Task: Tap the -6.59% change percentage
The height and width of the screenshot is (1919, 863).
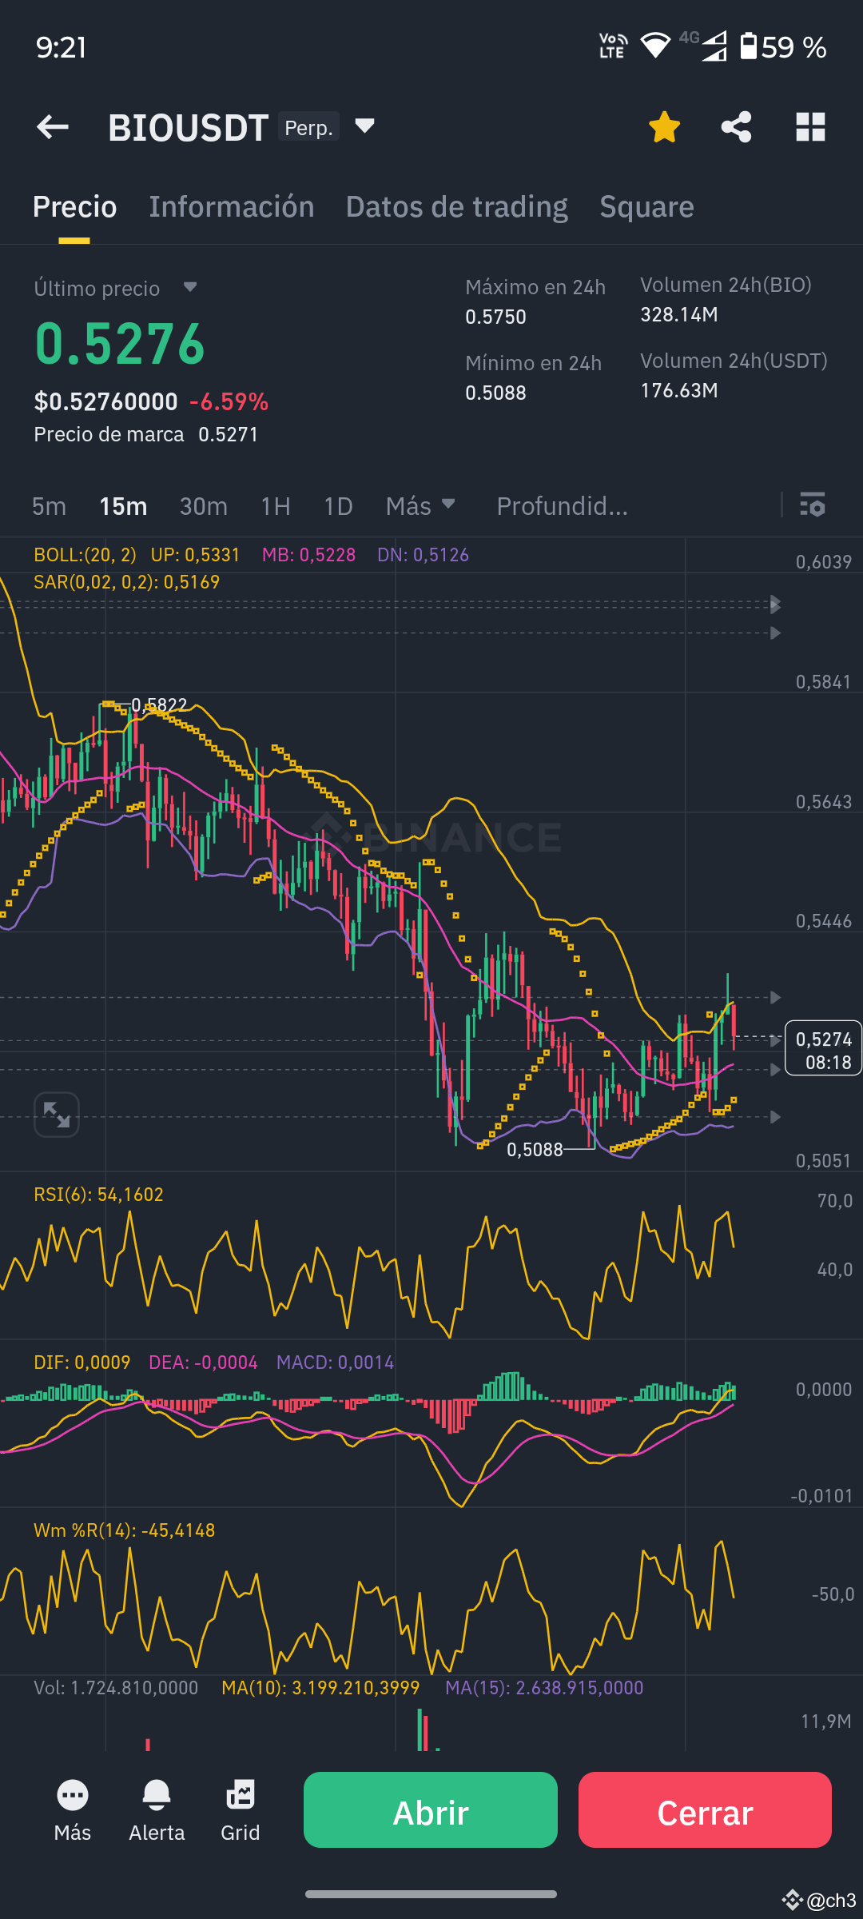Action: click(229, 401)
